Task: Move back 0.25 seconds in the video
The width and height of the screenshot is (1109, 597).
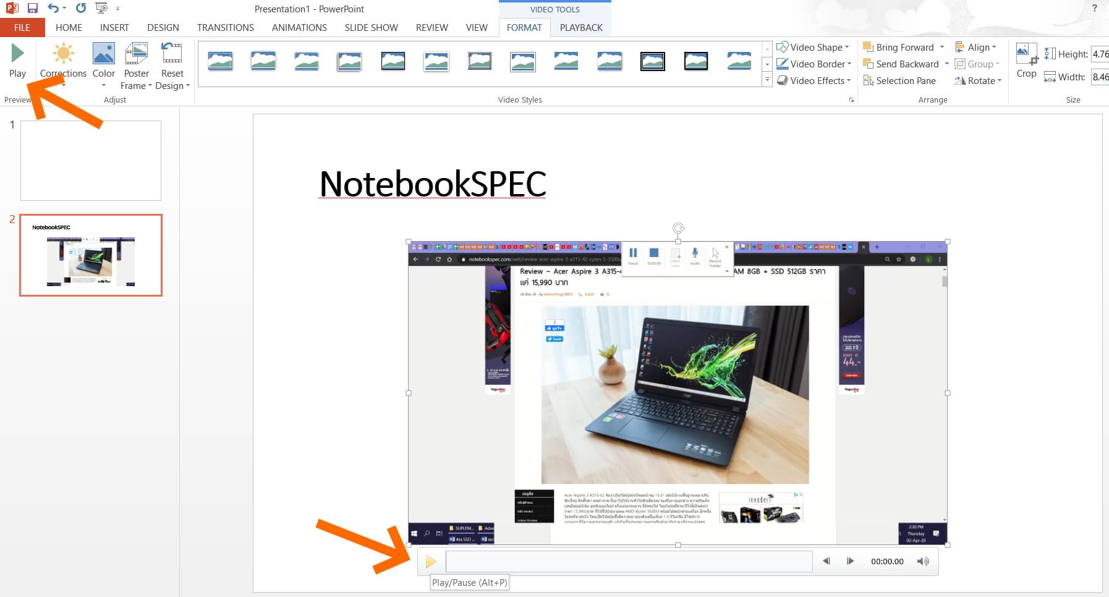Action: click(826, 561)
